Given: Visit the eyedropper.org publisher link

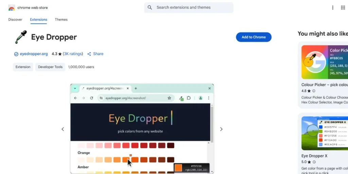Looking at the screenshot, I should pyautogui.click(x=34, y=54).
